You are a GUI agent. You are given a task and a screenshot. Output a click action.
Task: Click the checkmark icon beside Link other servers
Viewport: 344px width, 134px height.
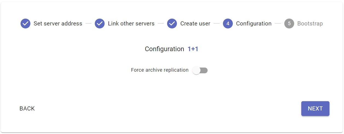pyautogui.click(x=100, y=24)
